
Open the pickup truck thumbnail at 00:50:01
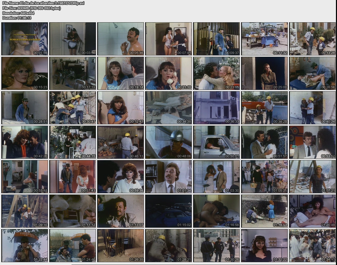tap(216, 142)
